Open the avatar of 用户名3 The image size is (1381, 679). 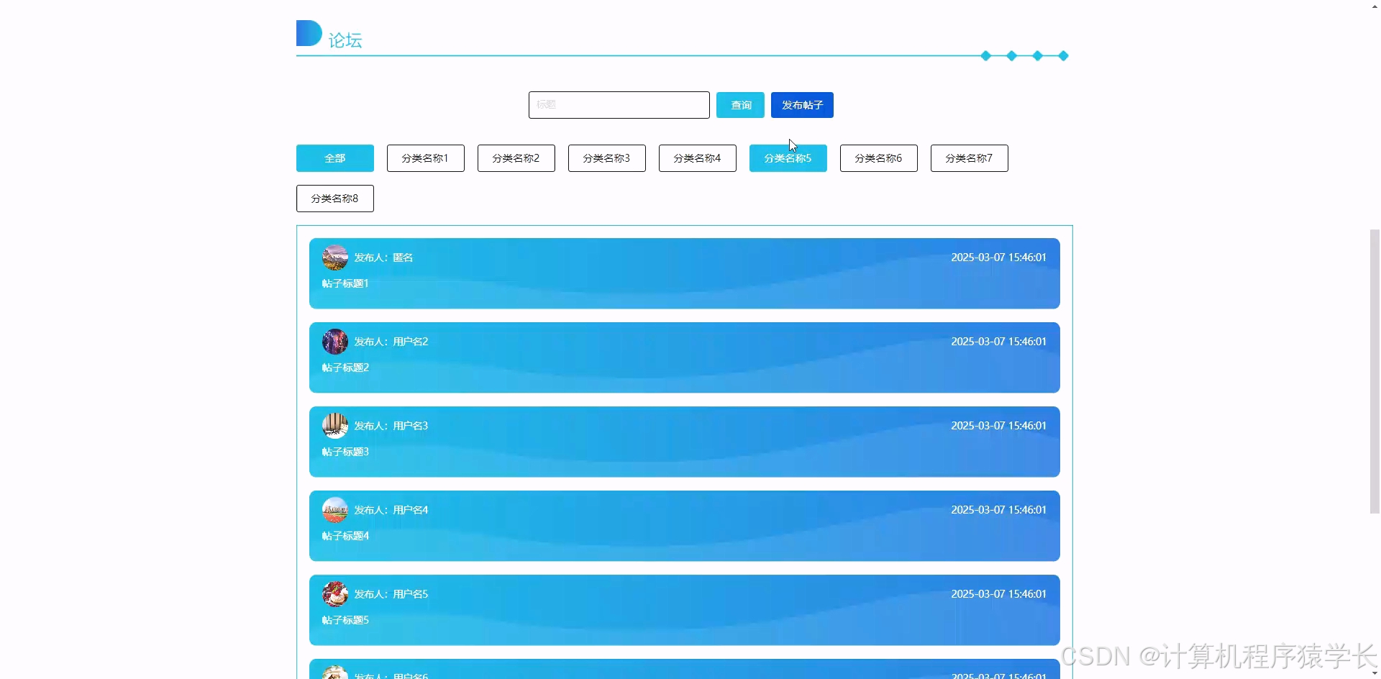coord(335,426)
